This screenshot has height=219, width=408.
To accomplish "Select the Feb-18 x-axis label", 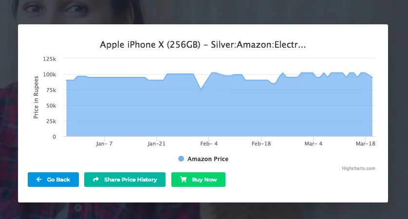I will (261, 144).
